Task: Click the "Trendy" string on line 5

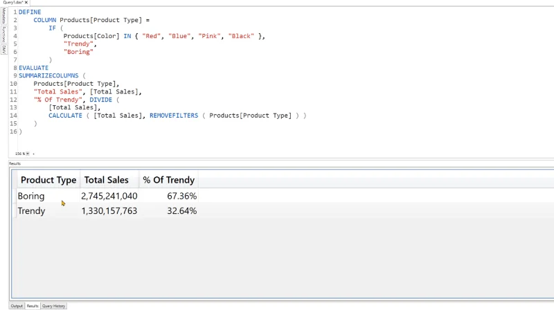Action: click(78, 44)
